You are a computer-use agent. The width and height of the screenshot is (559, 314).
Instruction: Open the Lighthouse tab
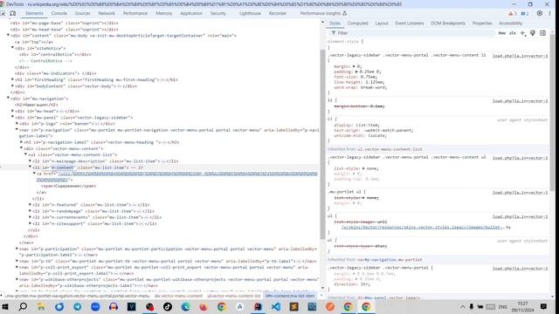pos(250,13)
